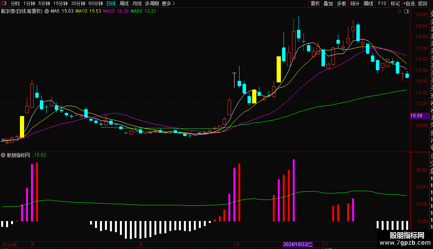Open F10 company information
The width and height of the screenshot is (433, 249).
[382, 3]
